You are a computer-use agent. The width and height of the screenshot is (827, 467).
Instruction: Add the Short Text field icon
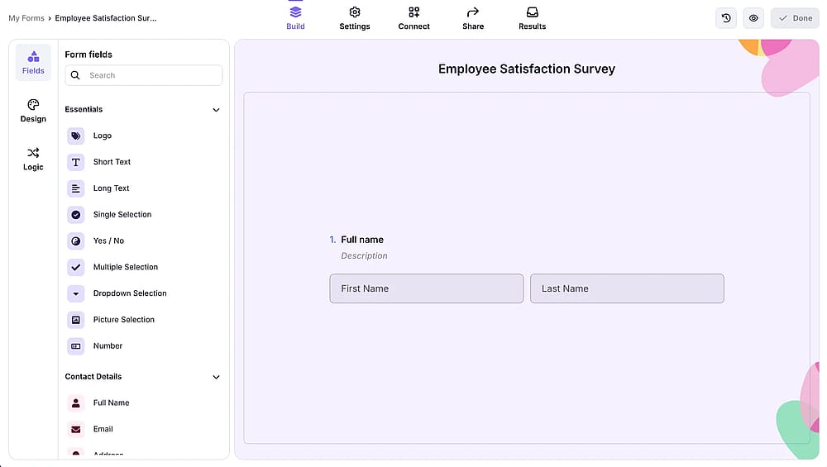click(76, 162)
